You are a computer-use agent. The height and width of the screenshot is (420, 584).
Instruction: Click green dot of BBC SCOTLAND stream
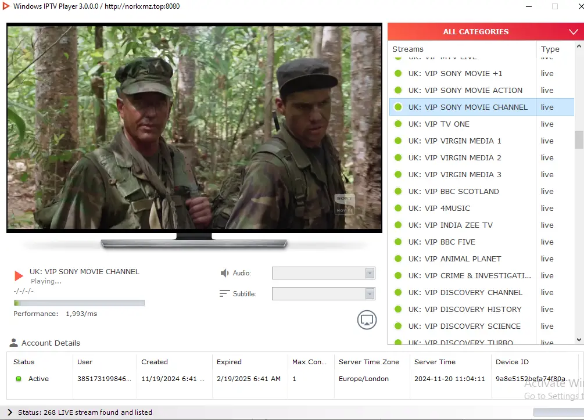pyautogui.click(x=398, y=191)
